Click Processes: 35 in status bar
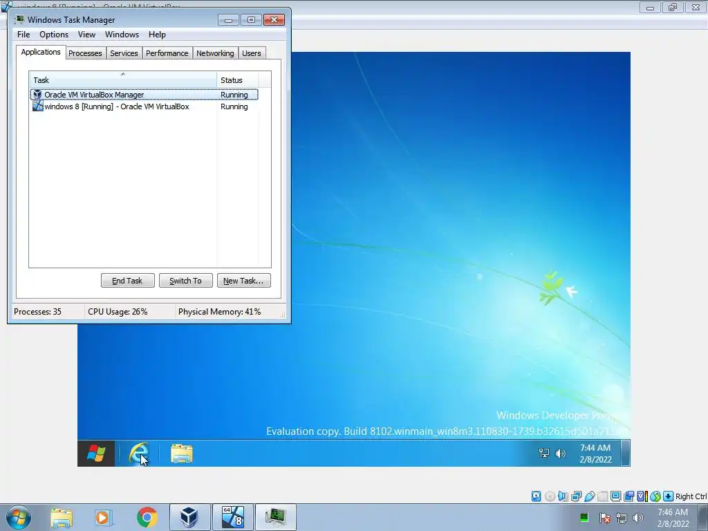Image resolution: width=708 pixels, height=531 pixels. pos(37,312)
